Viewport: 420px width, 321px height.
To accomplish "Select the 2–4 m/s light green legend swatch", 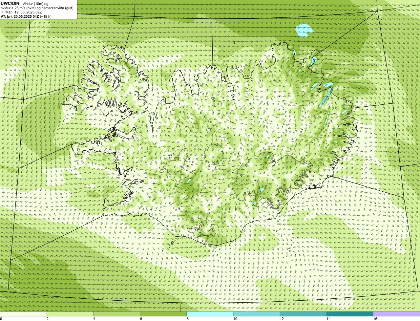I will 70,314.
